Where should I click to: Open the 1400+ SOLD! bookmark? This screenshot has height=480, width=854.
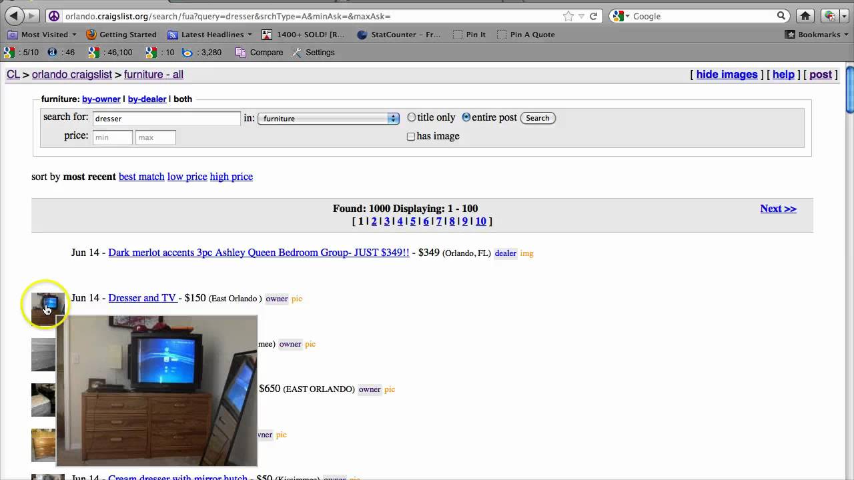pyautogui.click(x=304, y=35)
